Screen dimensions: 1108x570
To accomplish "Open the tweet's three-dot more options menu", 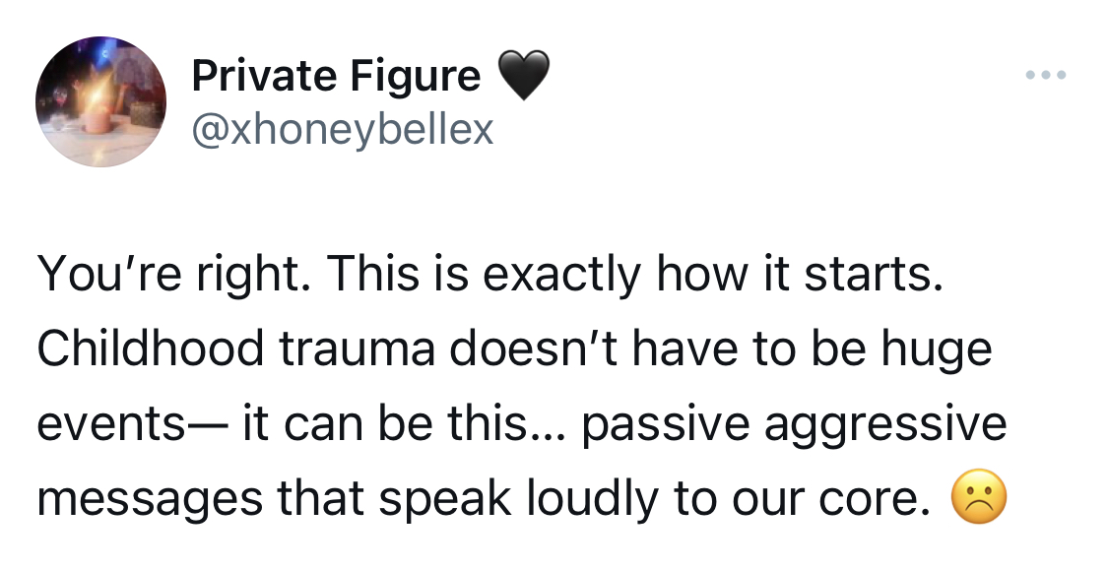I will pyautogui.click(x=1046, y=74).
